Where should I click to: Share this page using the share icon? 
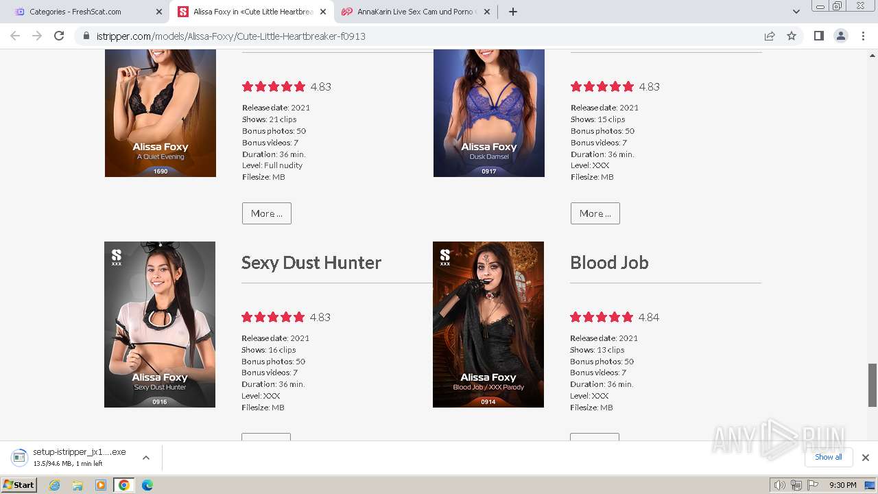770,36
